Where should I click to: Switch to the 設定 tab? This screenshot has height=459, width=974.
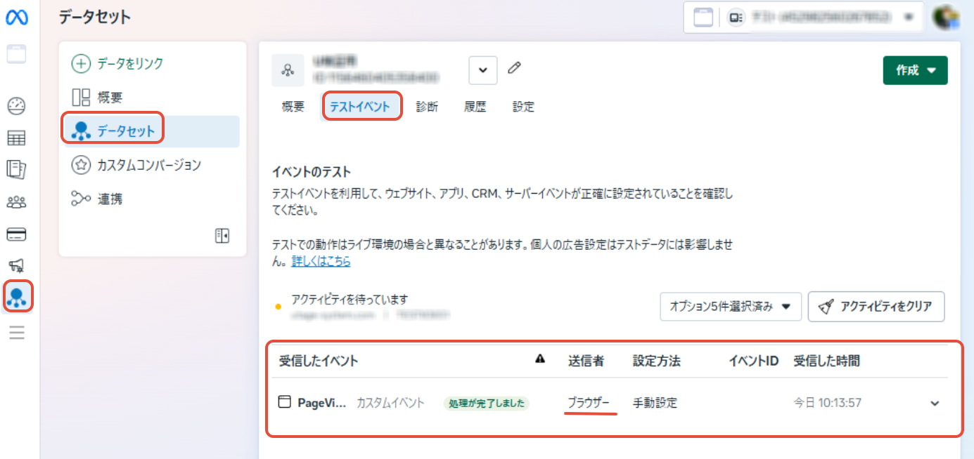pos(523,107)
